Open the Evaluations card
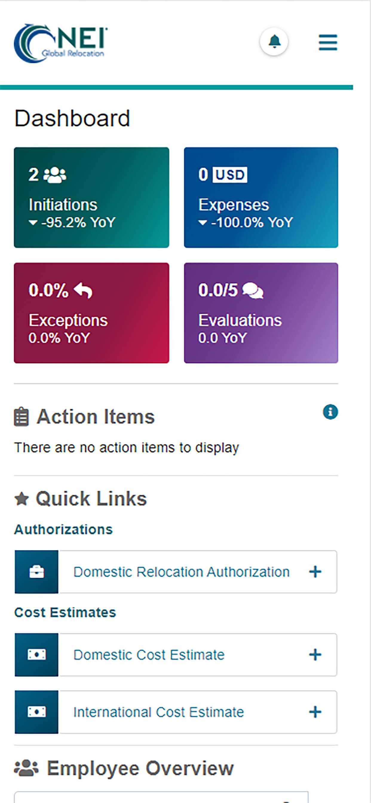The width and height of the screenshot is (371, 803). (261, 313)
